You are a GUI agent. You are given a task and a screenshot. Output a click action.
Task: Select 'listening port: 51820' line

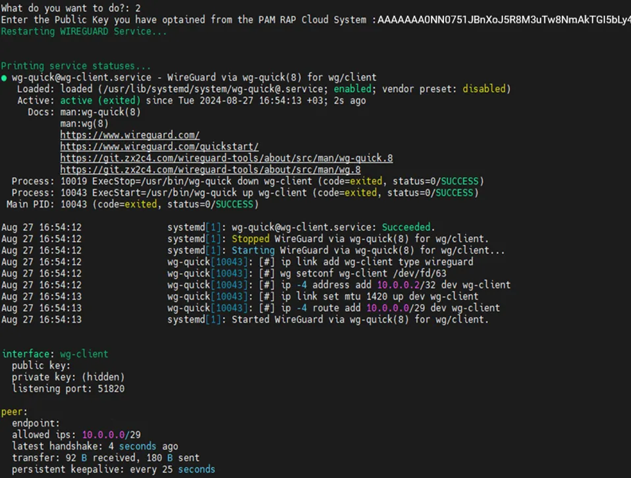tap(68, 388)
